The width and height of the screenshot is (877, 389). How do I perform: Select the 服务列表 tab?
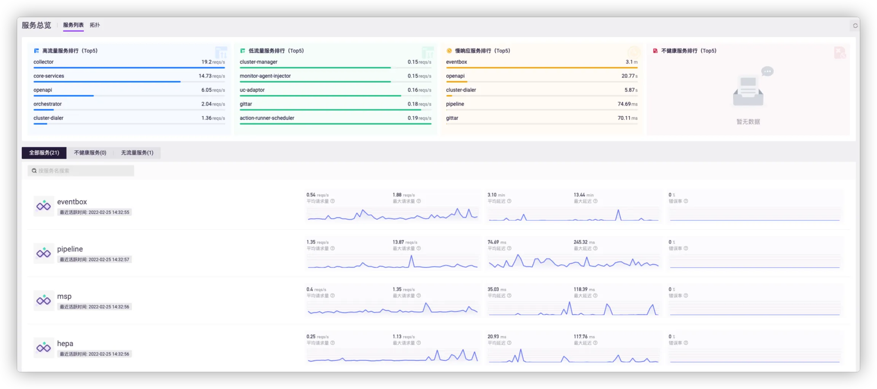pyautogui.click(x=73, y=25)
